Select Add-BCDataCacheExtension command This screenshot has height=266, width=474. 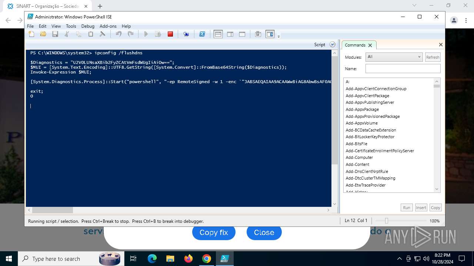click(x=371, y=130)
